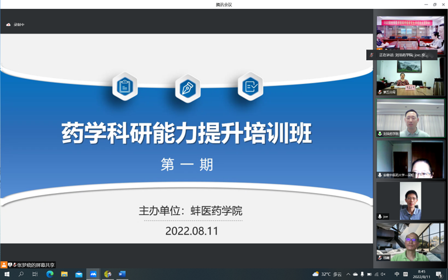Select the joe participant video

pos(410,200)
